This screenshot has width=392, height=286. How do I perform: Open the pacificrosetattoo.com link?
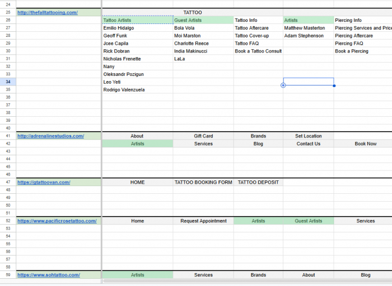57,221
